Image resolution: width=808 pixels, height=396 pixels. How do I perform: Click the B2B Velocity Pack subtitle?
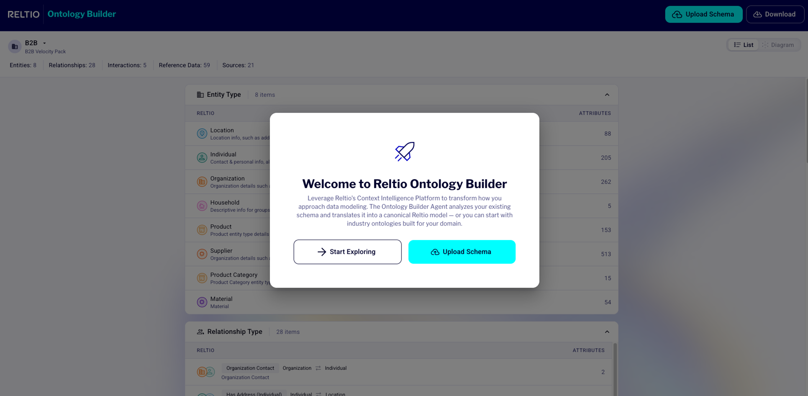point(45,51)
